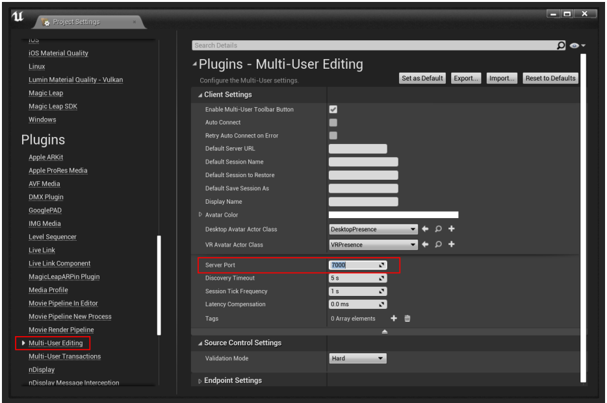Image resolution: width=607 pixels, height=403 pixels.
Task: Select the Project Settings tab
Action: [x=88, y=22]
